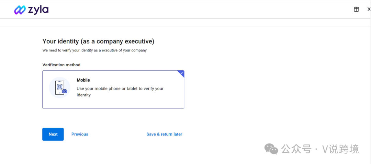The width and height of the screenshot is (371, 164).
Task: Click the 公众号 · V说跨境 watermark text
Action: click(x=320, y=149)
